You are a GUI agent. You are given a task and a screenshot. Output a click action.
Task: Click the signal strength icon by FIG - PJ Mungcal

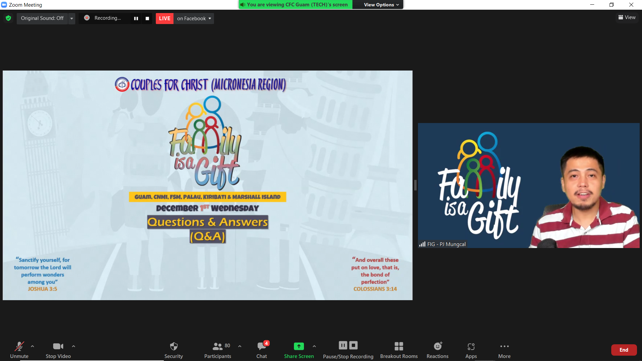422,244
